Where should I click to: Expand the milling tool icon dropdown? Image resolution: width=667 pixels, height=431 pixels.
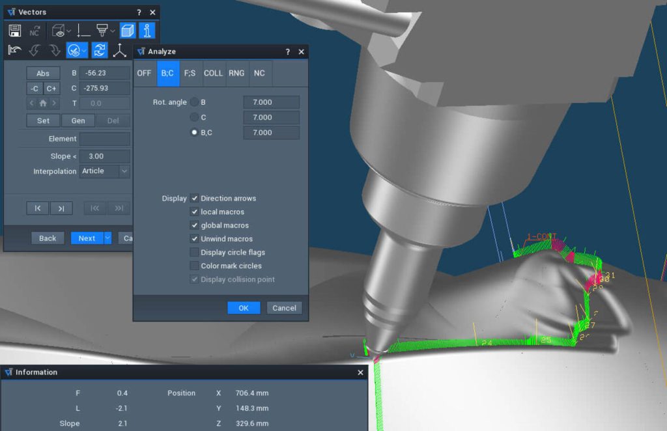point(113,31)
